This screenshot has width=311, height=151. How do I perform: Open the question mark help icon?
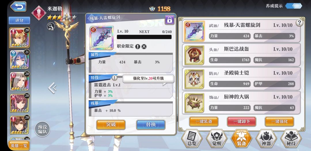coord(299,23)
